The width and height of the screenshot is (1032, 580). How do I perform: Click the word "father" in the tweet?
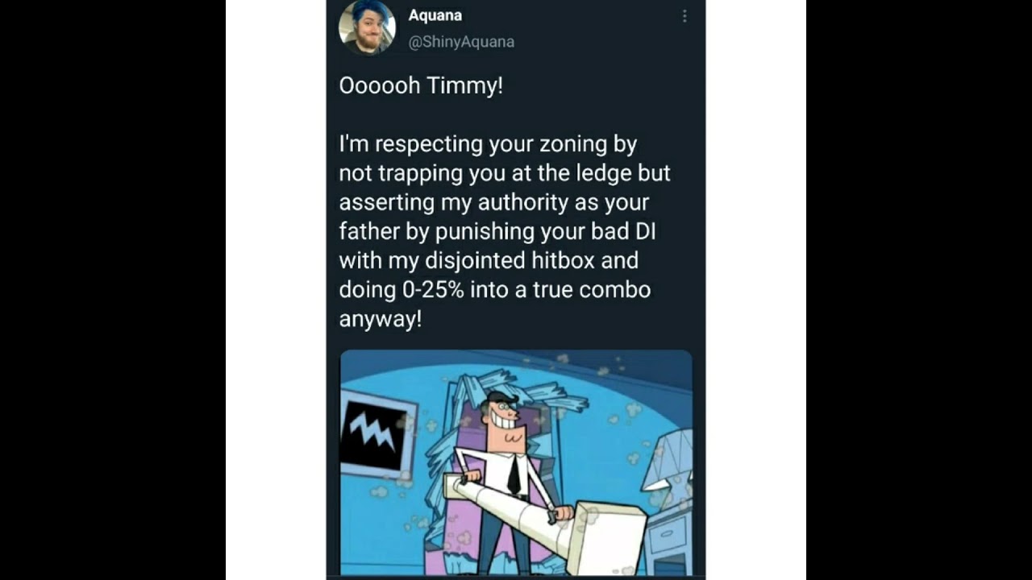click(369, 231)
